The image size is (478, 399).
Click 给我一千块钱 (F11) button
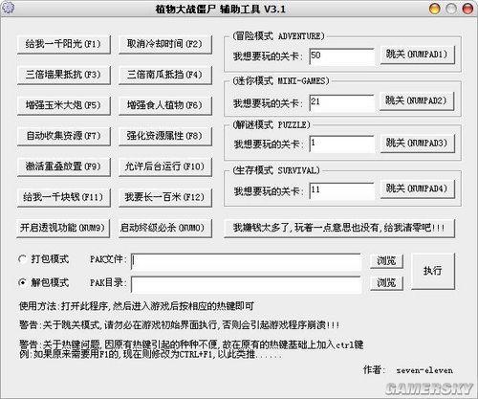[x=64, y=197]
